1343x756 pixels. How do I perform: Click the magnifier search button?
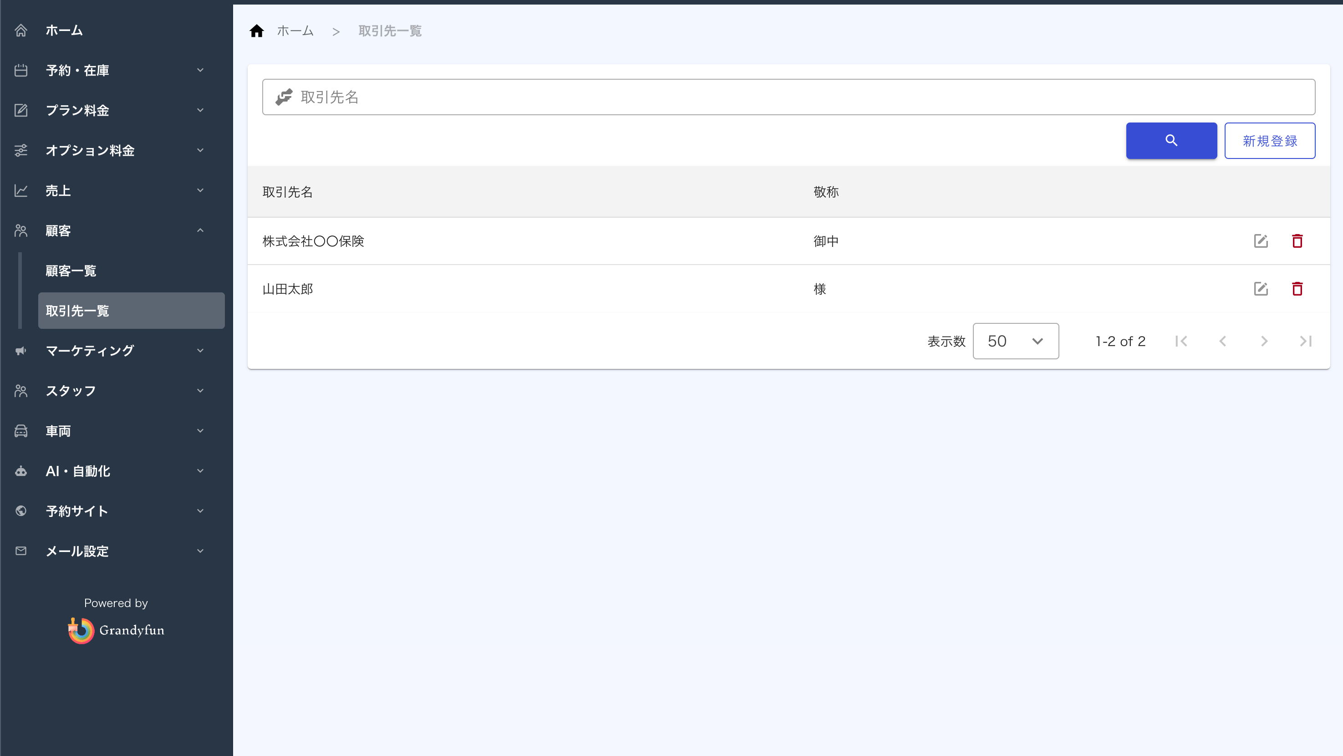pos(1171,140)
